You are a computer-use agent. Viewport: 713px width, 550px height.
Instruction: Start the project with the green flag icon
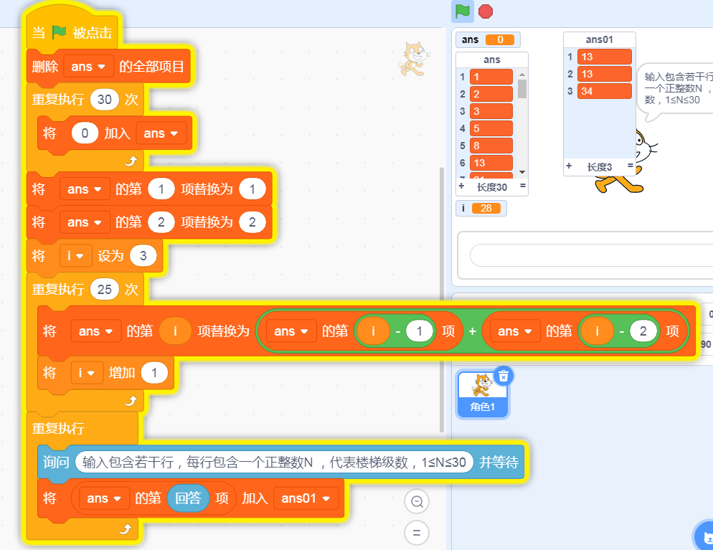tap(463, 12)
